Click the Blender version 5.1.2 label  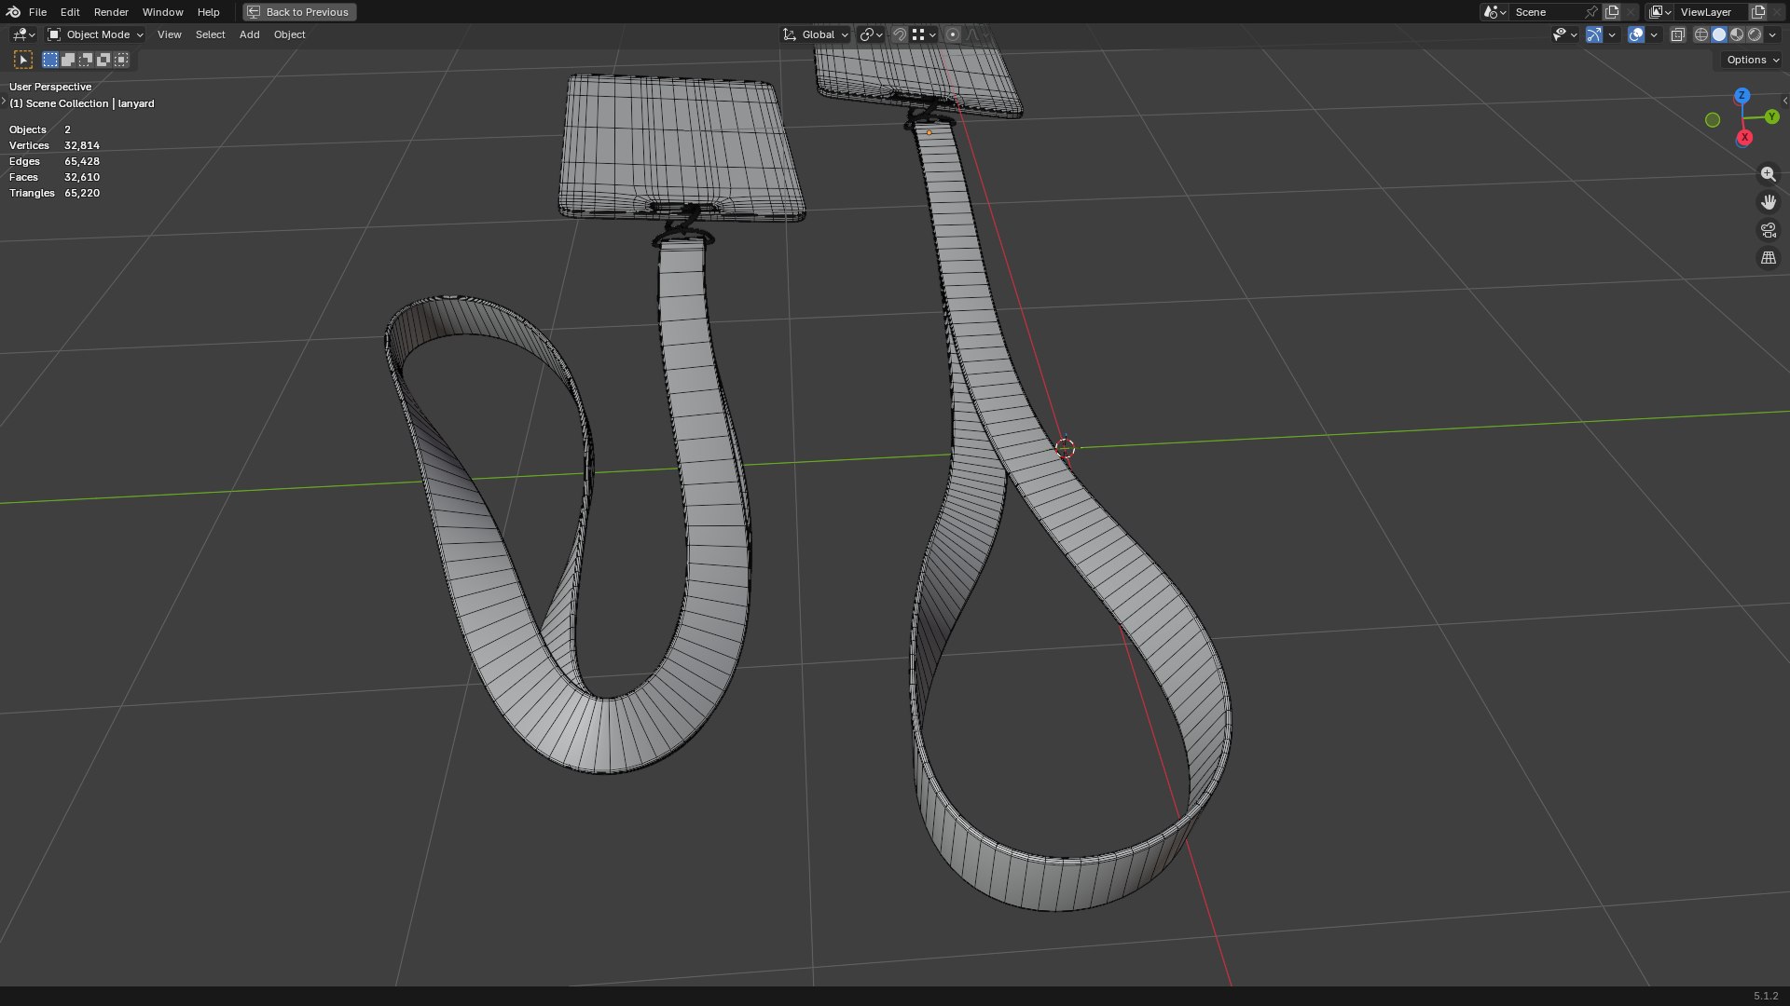click(1766, 996)
